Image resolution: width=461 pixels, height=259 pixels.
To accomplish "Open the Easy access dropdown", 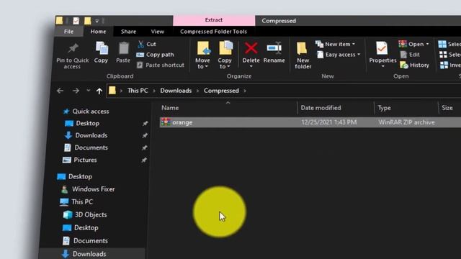I will pyautogui.click(x=339, y=55).
